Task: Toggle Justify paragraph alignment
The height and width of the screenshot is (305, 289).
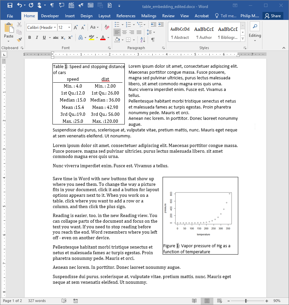Action: pyautogui.click(x=139, y=32)
